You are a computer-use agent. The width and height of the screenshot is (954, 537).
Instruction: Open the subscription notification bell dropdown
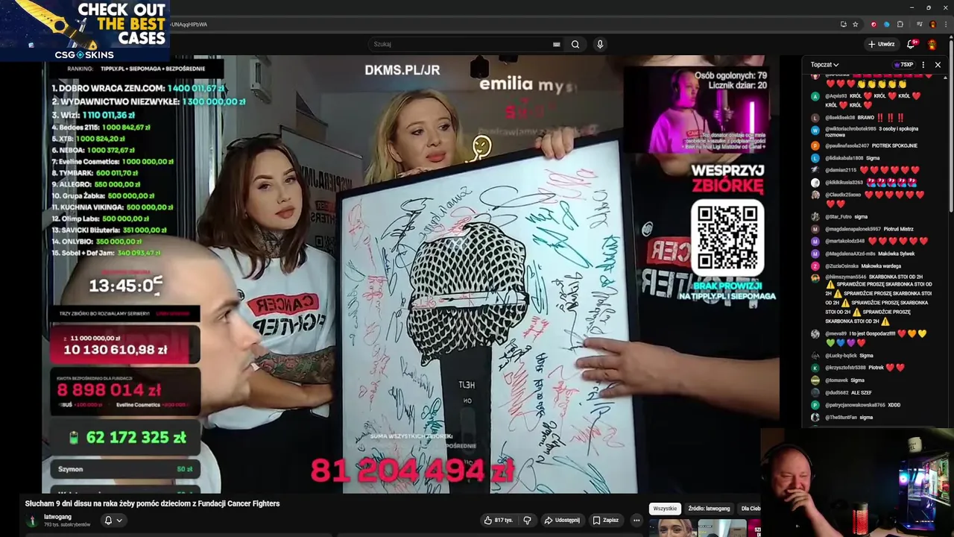tap(113, 520)
